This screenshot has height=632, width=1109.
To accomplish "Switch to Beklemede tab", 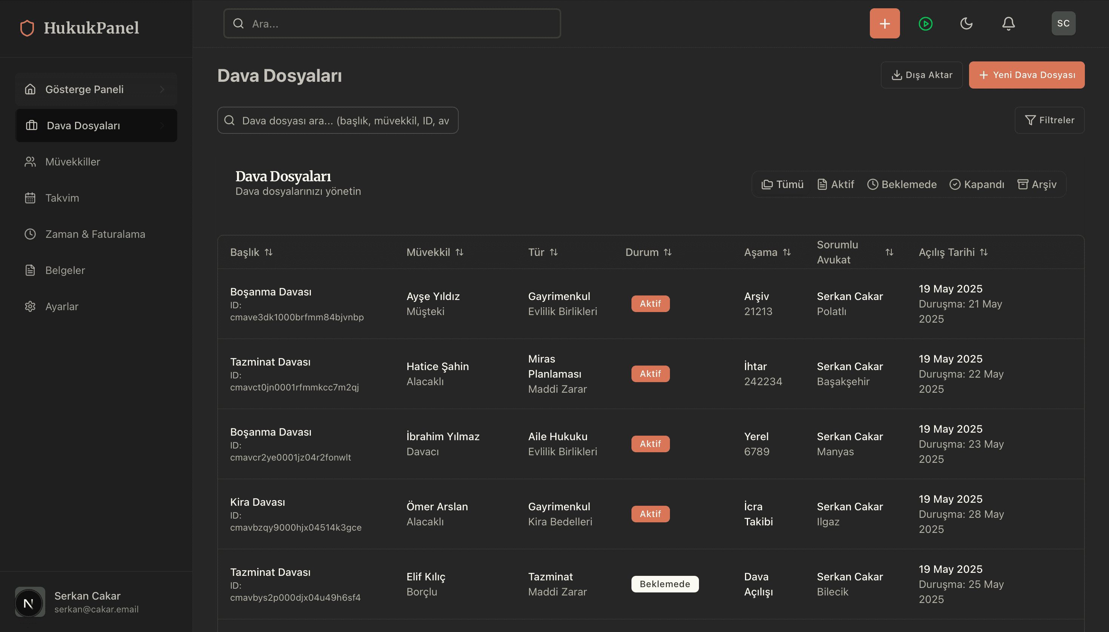I will 902,185.
